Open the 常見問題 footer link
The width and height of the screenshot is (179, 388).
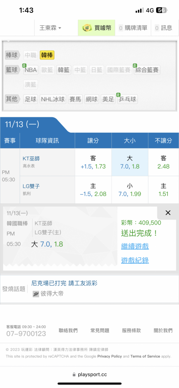tap(100, 330)
